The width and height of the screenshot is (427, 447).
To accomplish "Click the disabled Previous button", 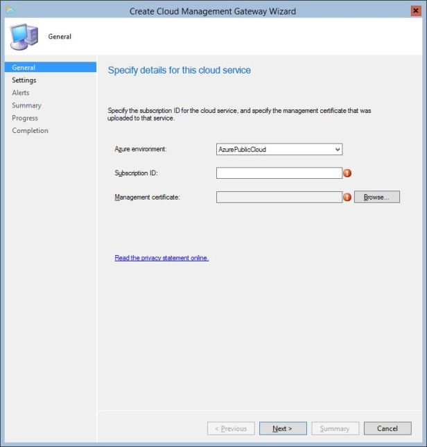I will [231, 428].
